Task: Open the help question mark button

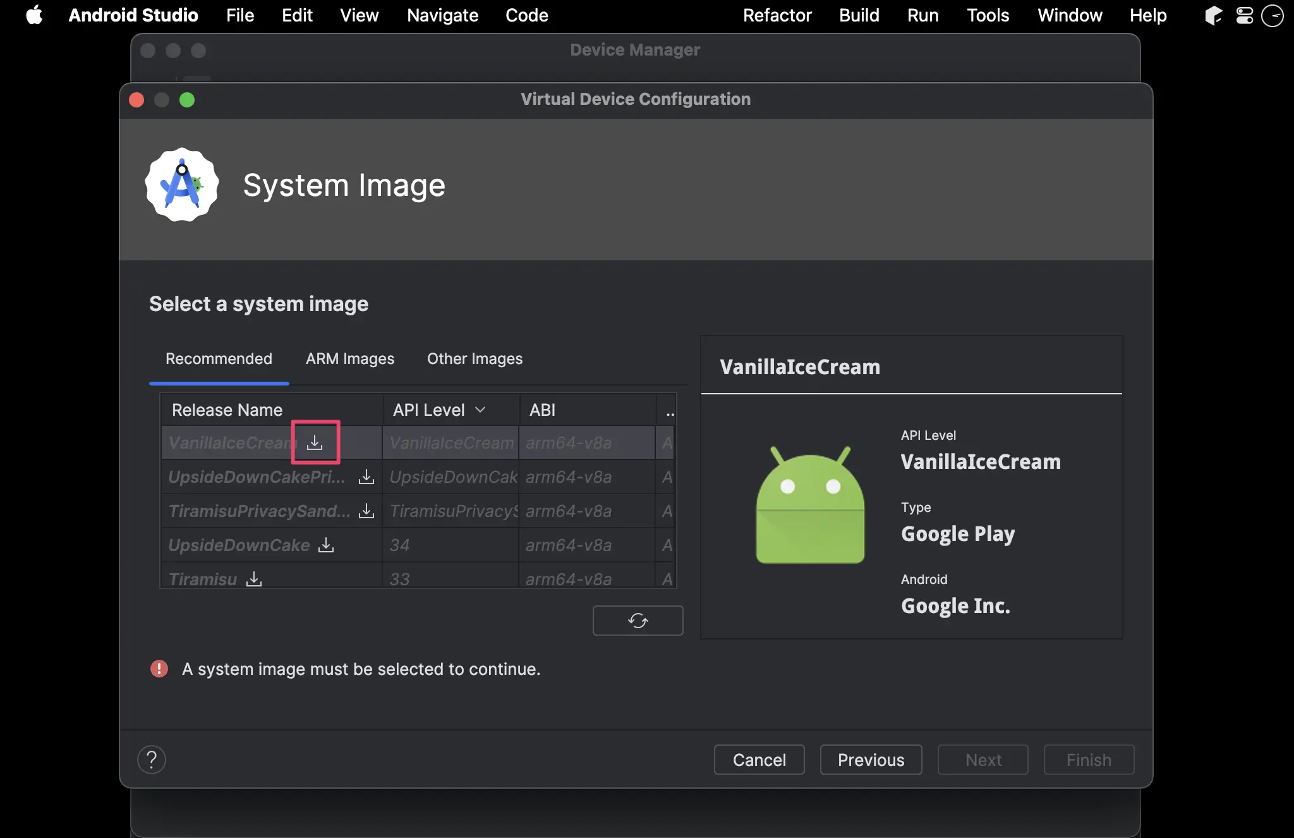Action: pos(152,760)
